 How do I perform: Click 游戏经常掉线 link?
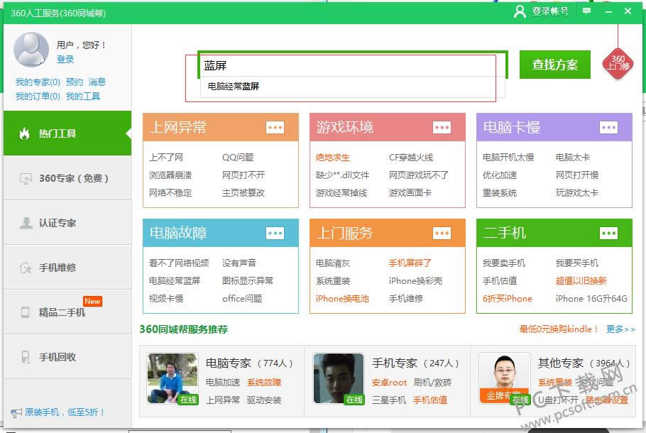point(341,193)
